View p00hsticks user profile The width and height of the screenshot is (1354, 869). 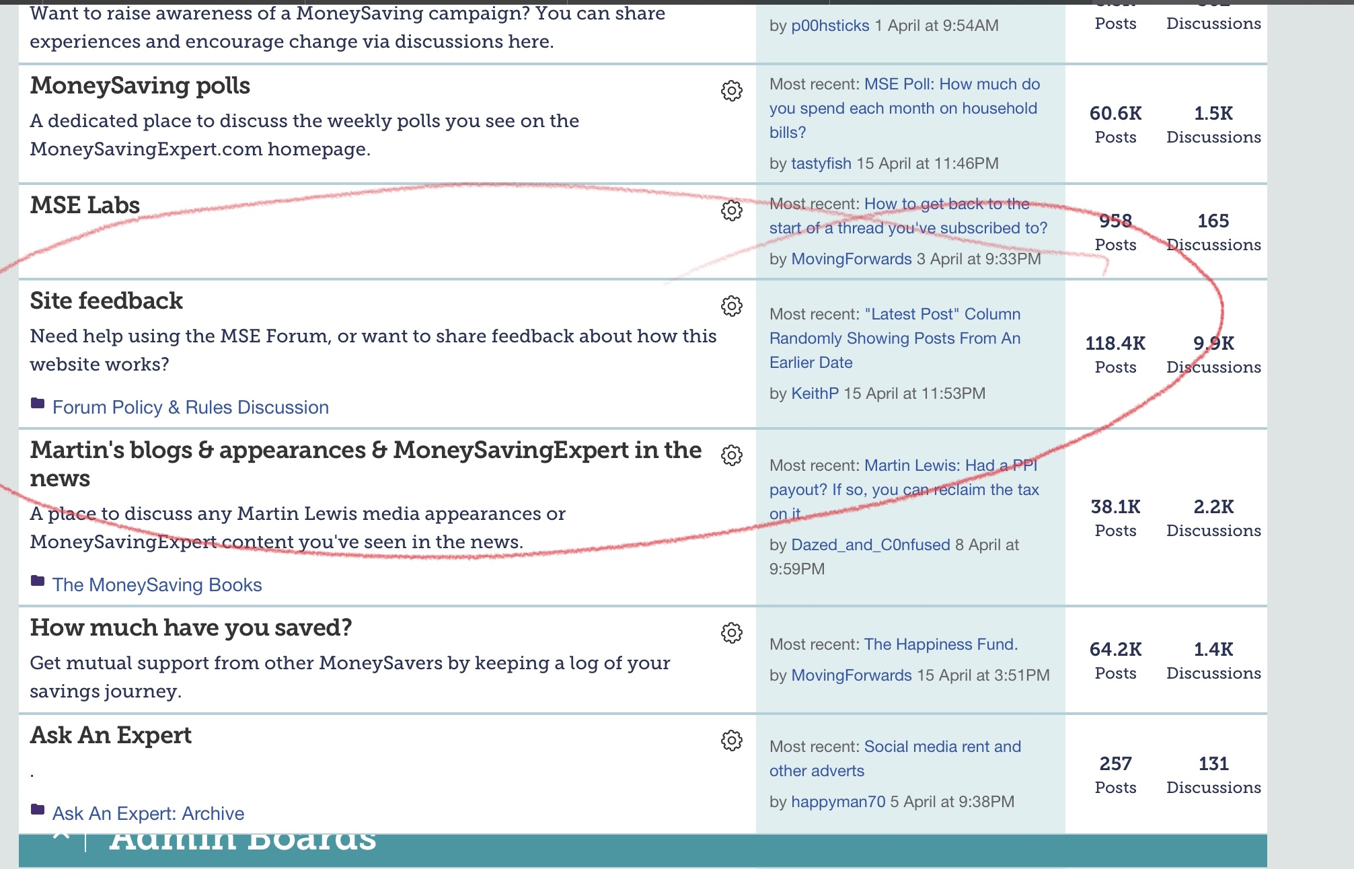click(830, 26)
